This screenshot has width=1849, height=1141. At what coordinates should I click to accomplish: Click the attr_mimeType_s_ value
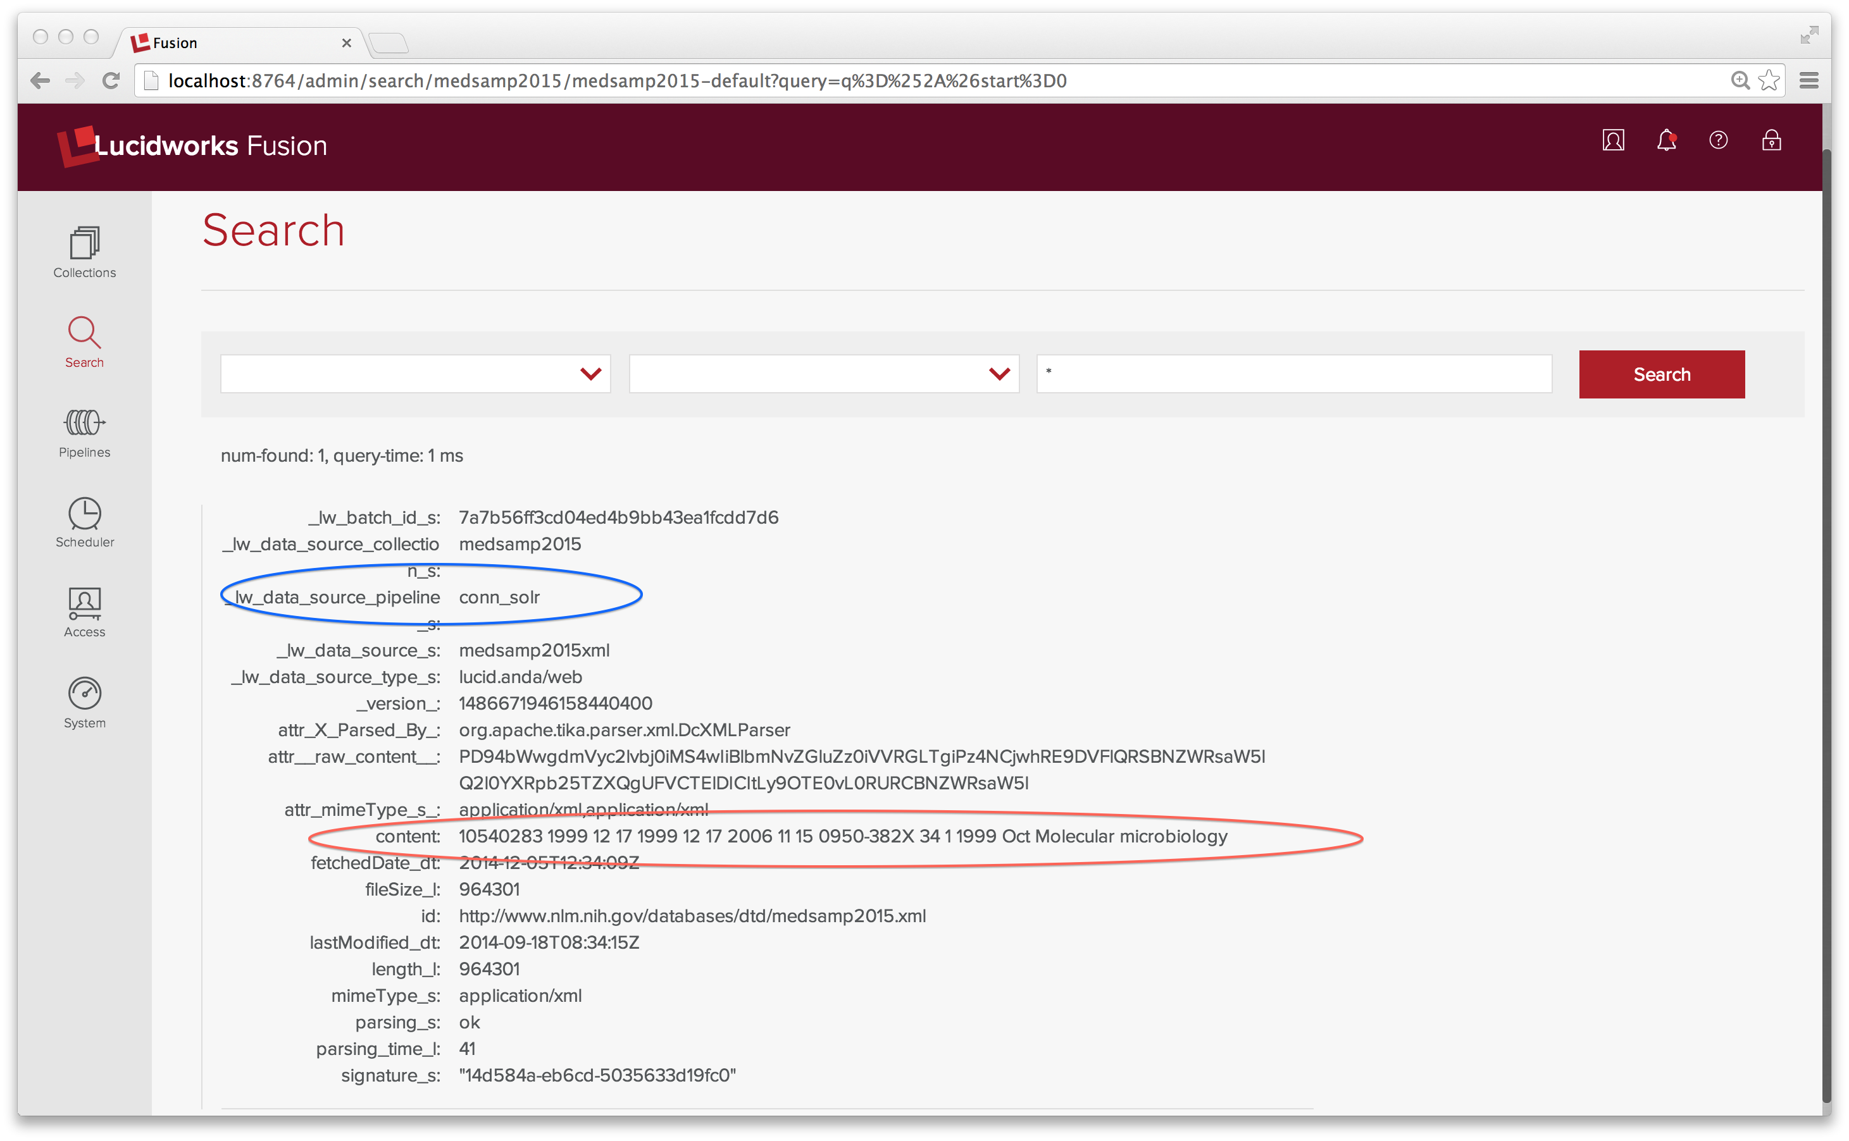point(583,810)
